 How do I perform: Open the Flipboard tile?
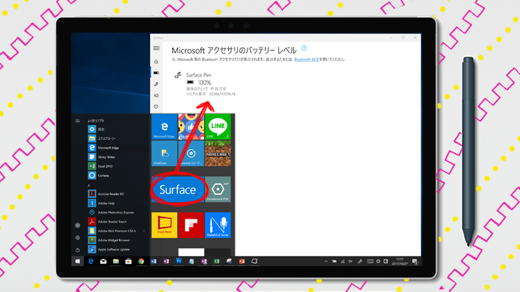tap(191, 225)
